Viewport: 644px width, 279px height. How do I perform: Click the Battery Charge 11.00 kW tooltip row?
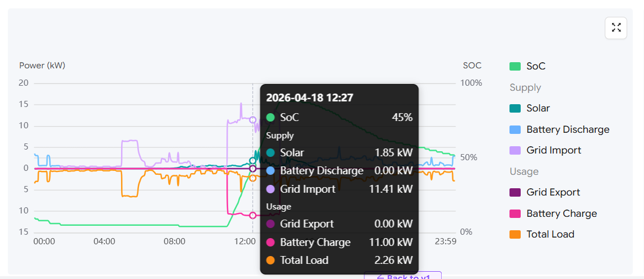339,242
